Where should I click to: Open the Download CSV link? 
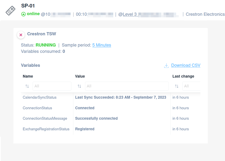(x=186, y=65)
